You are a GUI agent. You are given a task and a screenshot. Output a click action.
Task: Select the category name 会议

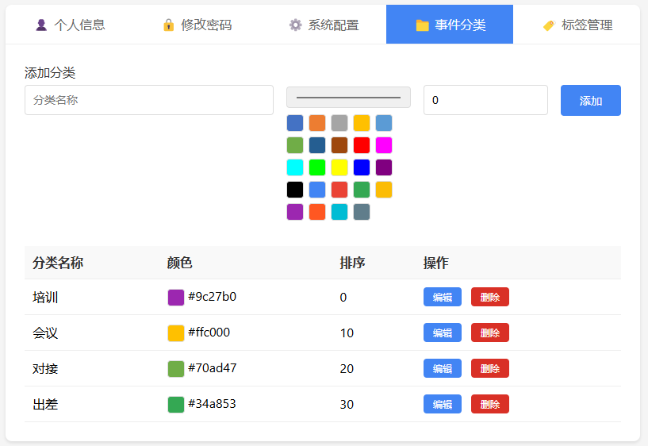pos(45,333)
